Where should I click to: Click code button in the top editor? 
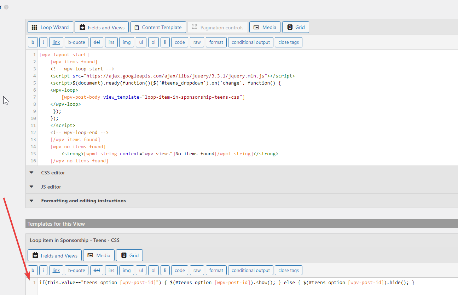click(180, 42)
